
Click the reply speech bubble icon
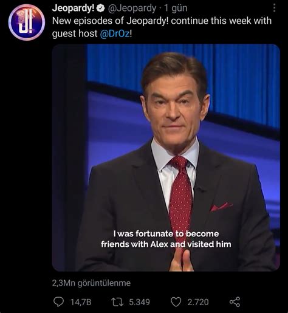pos(58,302)
